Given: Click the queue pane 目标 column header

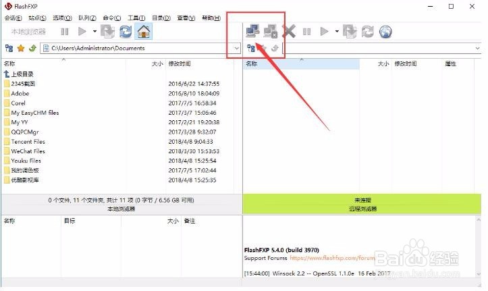Looking at the screenshot, I should click(91, 221).
